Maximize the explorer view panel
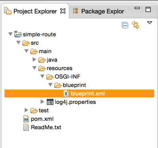Image resolution: width=158 pixels, height=148 pixels. [148, 9]
